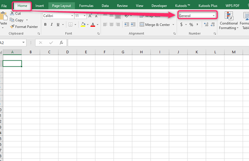
Task: Open Conditional Formatting menu
Action: (x=228, y=20)
